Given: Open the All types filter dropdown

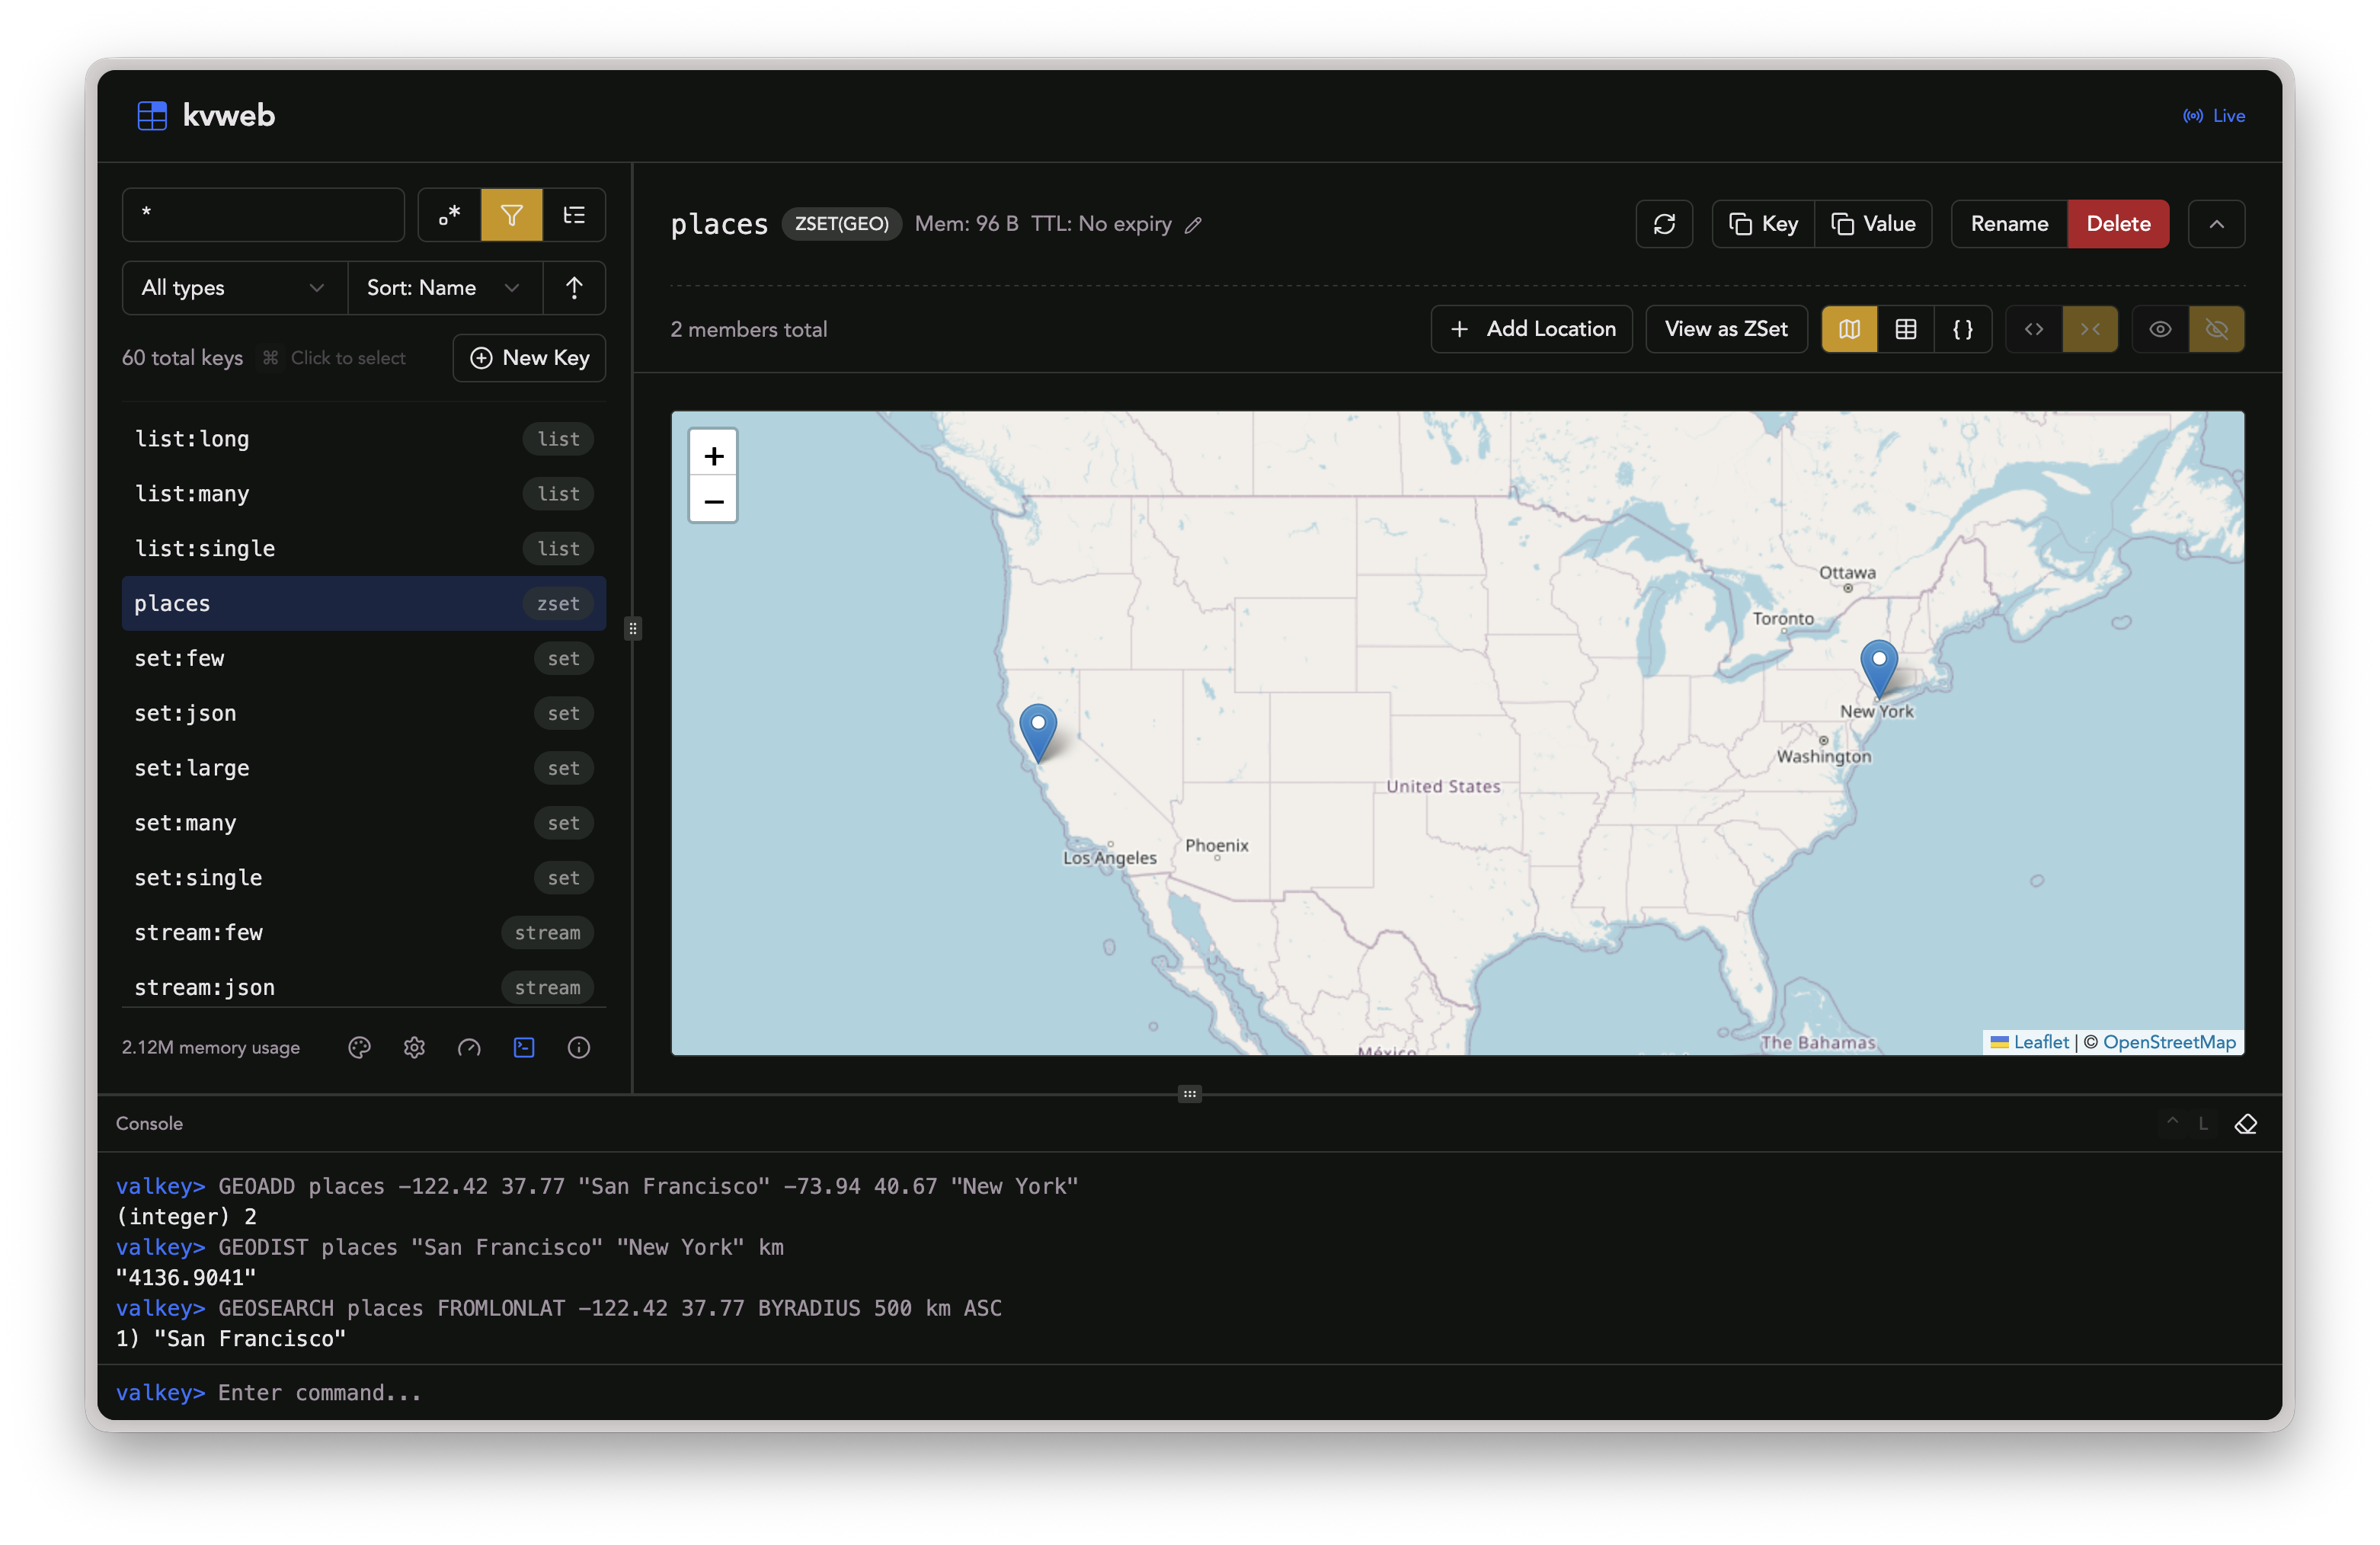Looking at the screenshot, I should click(232, 288).
